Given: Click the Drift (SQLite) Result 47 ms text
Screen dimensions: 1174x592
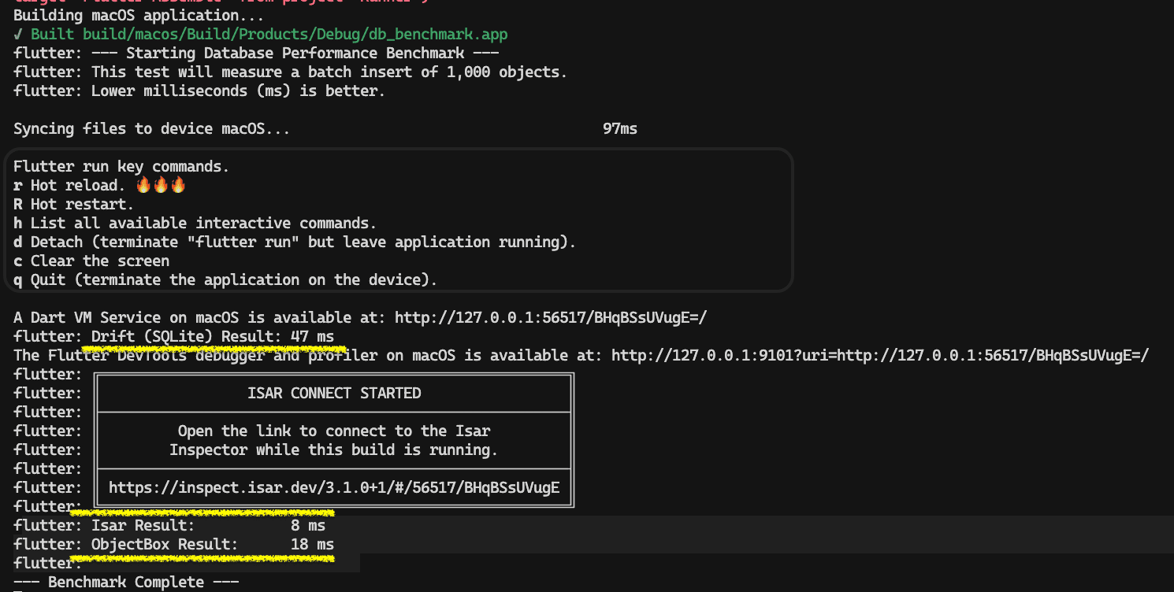Looking at the screenshot, I should (213, 337).
